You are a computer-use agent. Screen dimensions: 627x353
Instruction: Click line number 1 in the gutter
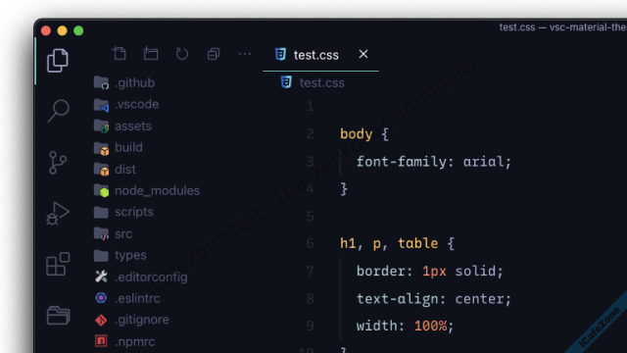pyautogui.click(x=310, y=107)
